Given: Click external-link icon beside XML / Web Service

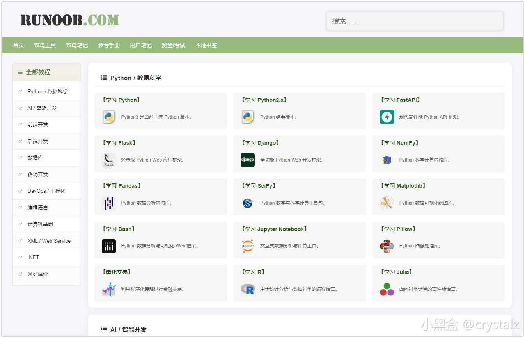Looking at the screenshot, I should (x=20, y=241).
